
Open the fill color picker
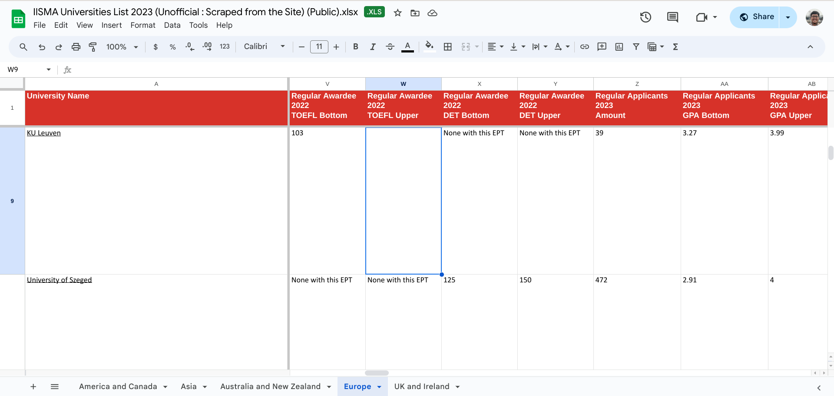point(430,46)
